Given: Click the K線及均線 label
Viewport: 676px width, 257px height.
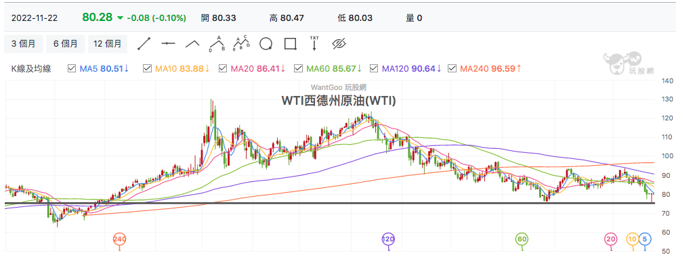Looking at the screenshot, I should click(x=30, y=69).
